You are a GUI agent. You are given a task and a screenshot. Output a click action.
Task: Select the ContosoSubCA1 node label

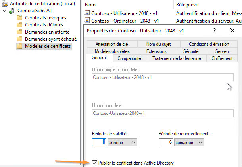tap(35, 11)
